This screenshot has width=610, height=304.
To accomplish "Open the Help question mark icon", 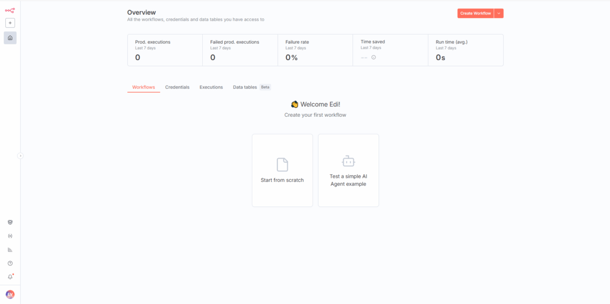I will (x=10, y=263).
